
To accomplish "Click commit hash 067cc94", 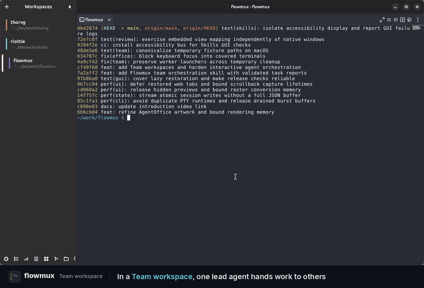I will coord(87,84).
